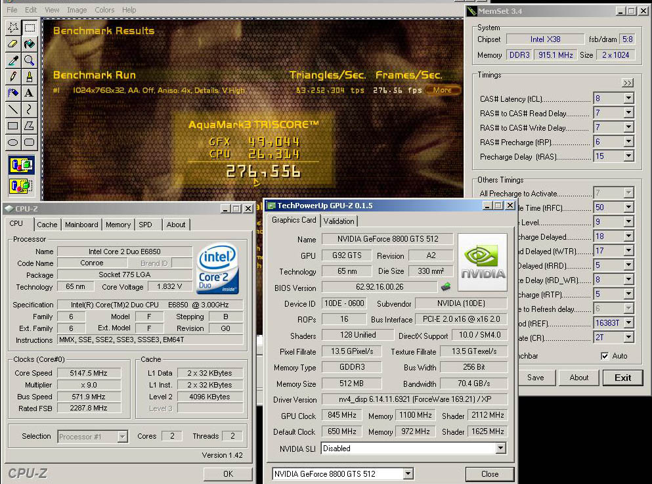Open RAS# to CAS# Write Delay dropdown
Image resolution: width=652 pixels, height=484 pixels.
[x=629, y=127]
